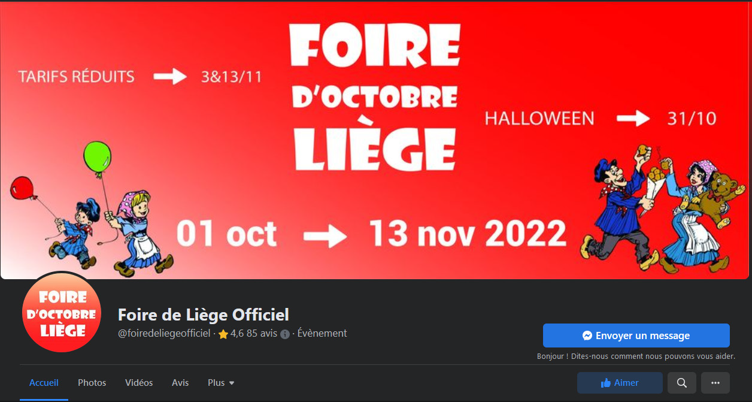Click the Envoyer un message button

[636, 335]
